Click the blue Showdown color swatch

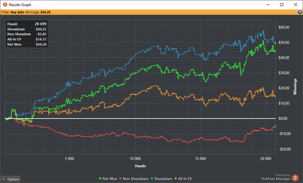pos(152,179)
